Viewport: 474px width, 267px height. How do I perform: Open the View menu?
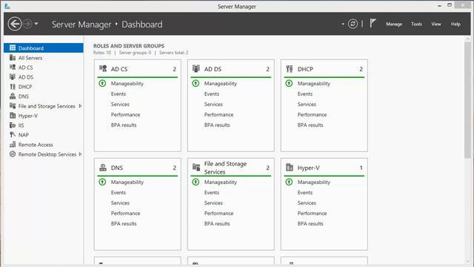tap(436, 24)
